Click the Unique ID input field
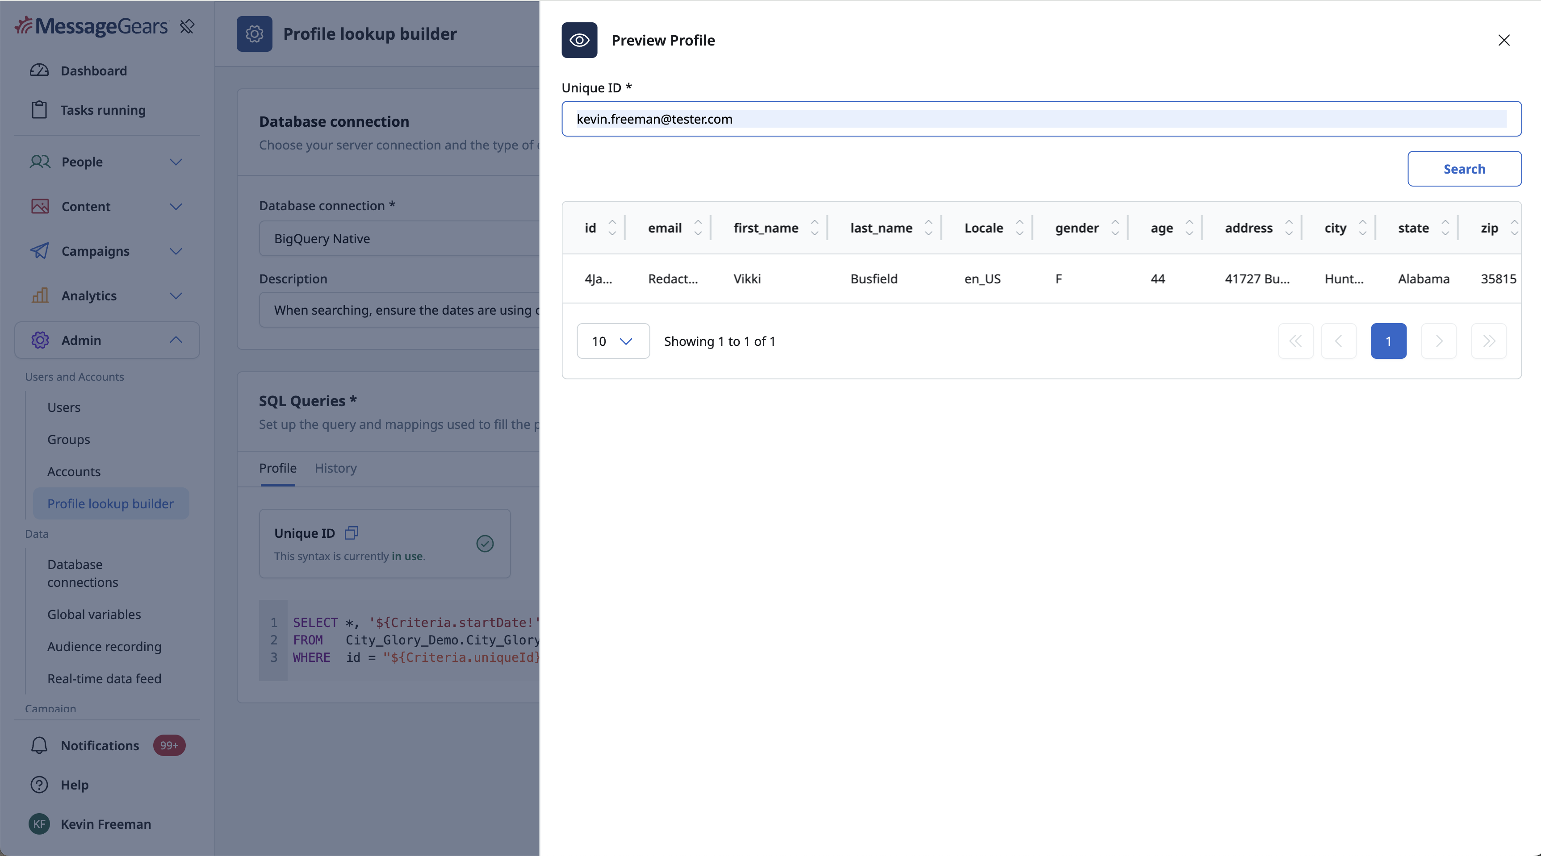Image resolution: width=1541 pixels, height=856 pixels. pos(1042,119)
